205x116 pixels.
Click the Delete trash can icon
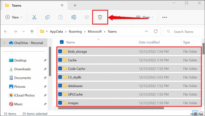coord(100,17)
